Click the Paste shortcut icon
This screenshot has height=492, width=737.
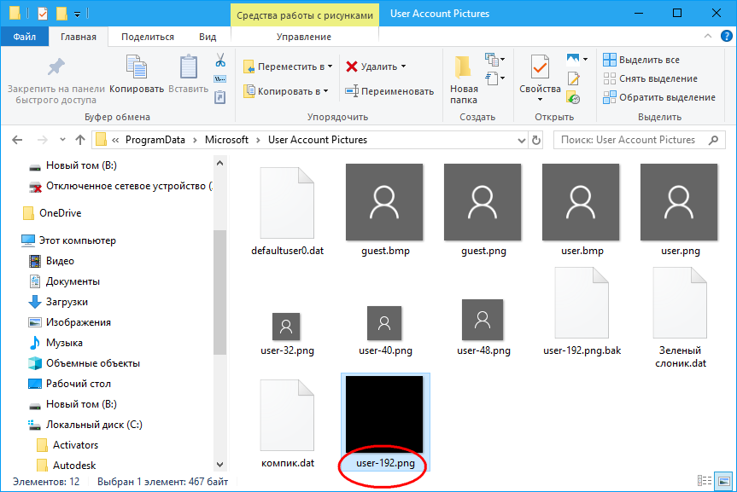(220, 97)
